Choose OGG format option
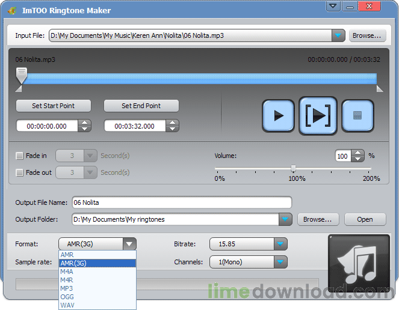 pos(97,297)
